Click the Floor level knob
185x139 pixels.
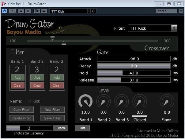(167, 101)
